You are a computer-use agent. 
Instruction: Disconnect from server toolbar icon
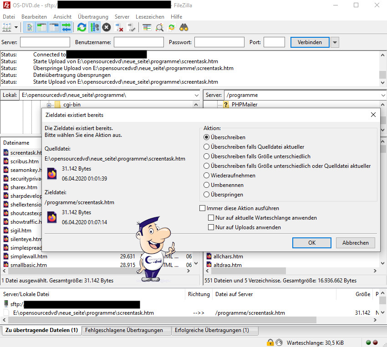coord(120,27)
